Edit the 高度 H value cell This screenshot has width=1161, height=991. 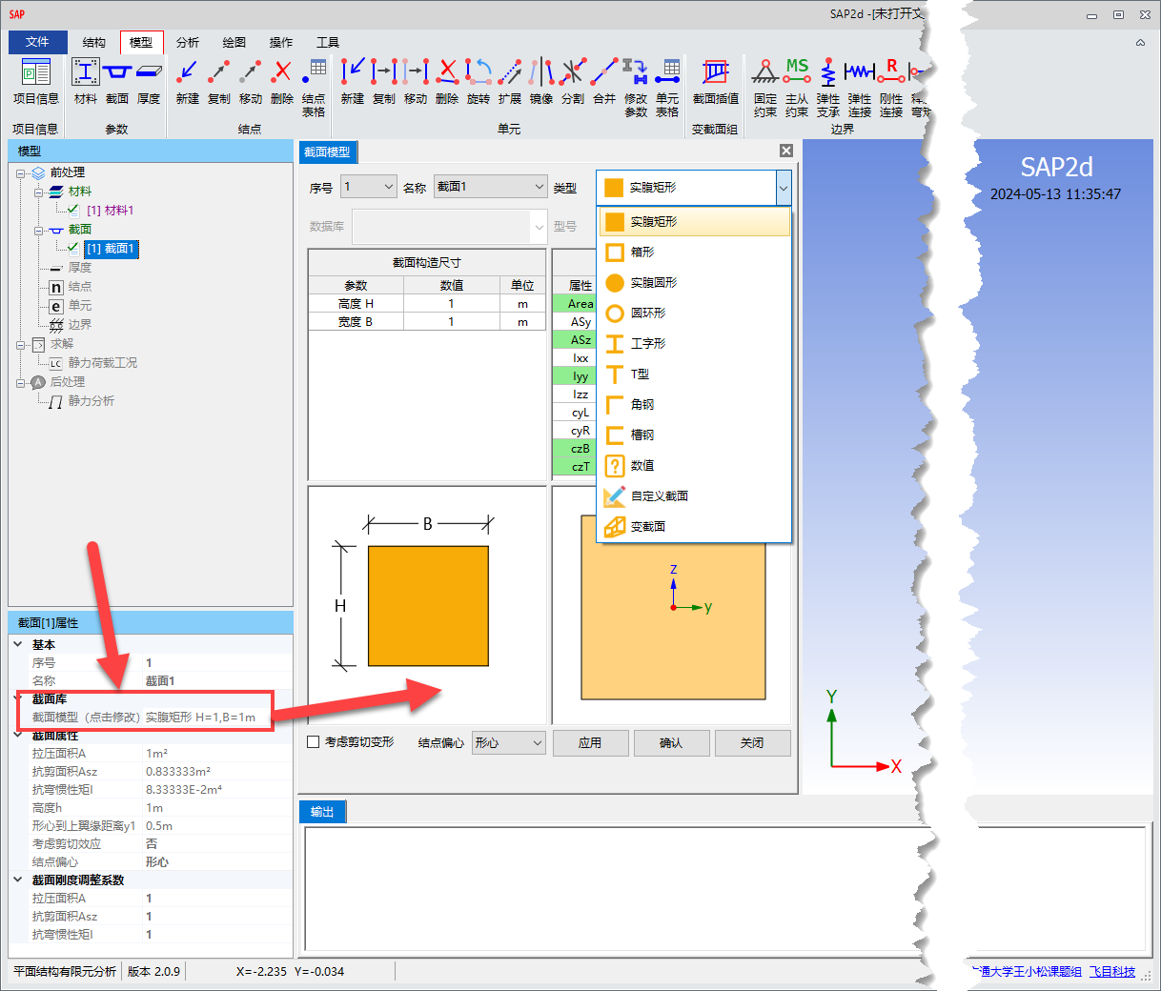[452, 304]
